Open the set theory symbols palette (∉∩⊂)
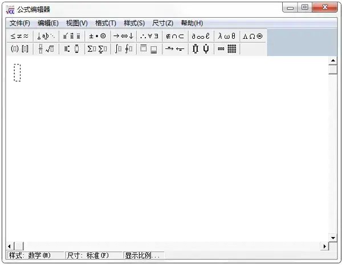 click(x=175, y=36)
